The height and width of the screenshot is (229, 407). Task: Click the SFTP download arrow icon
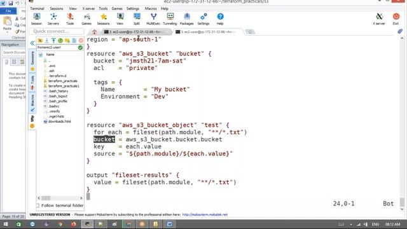coord(46,41)
